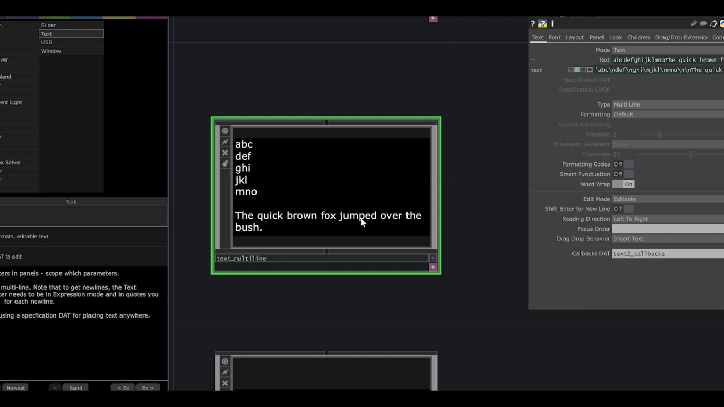
Task: Select Slider in the operator list
Action: pyautogui.click(x=71, y=25)
